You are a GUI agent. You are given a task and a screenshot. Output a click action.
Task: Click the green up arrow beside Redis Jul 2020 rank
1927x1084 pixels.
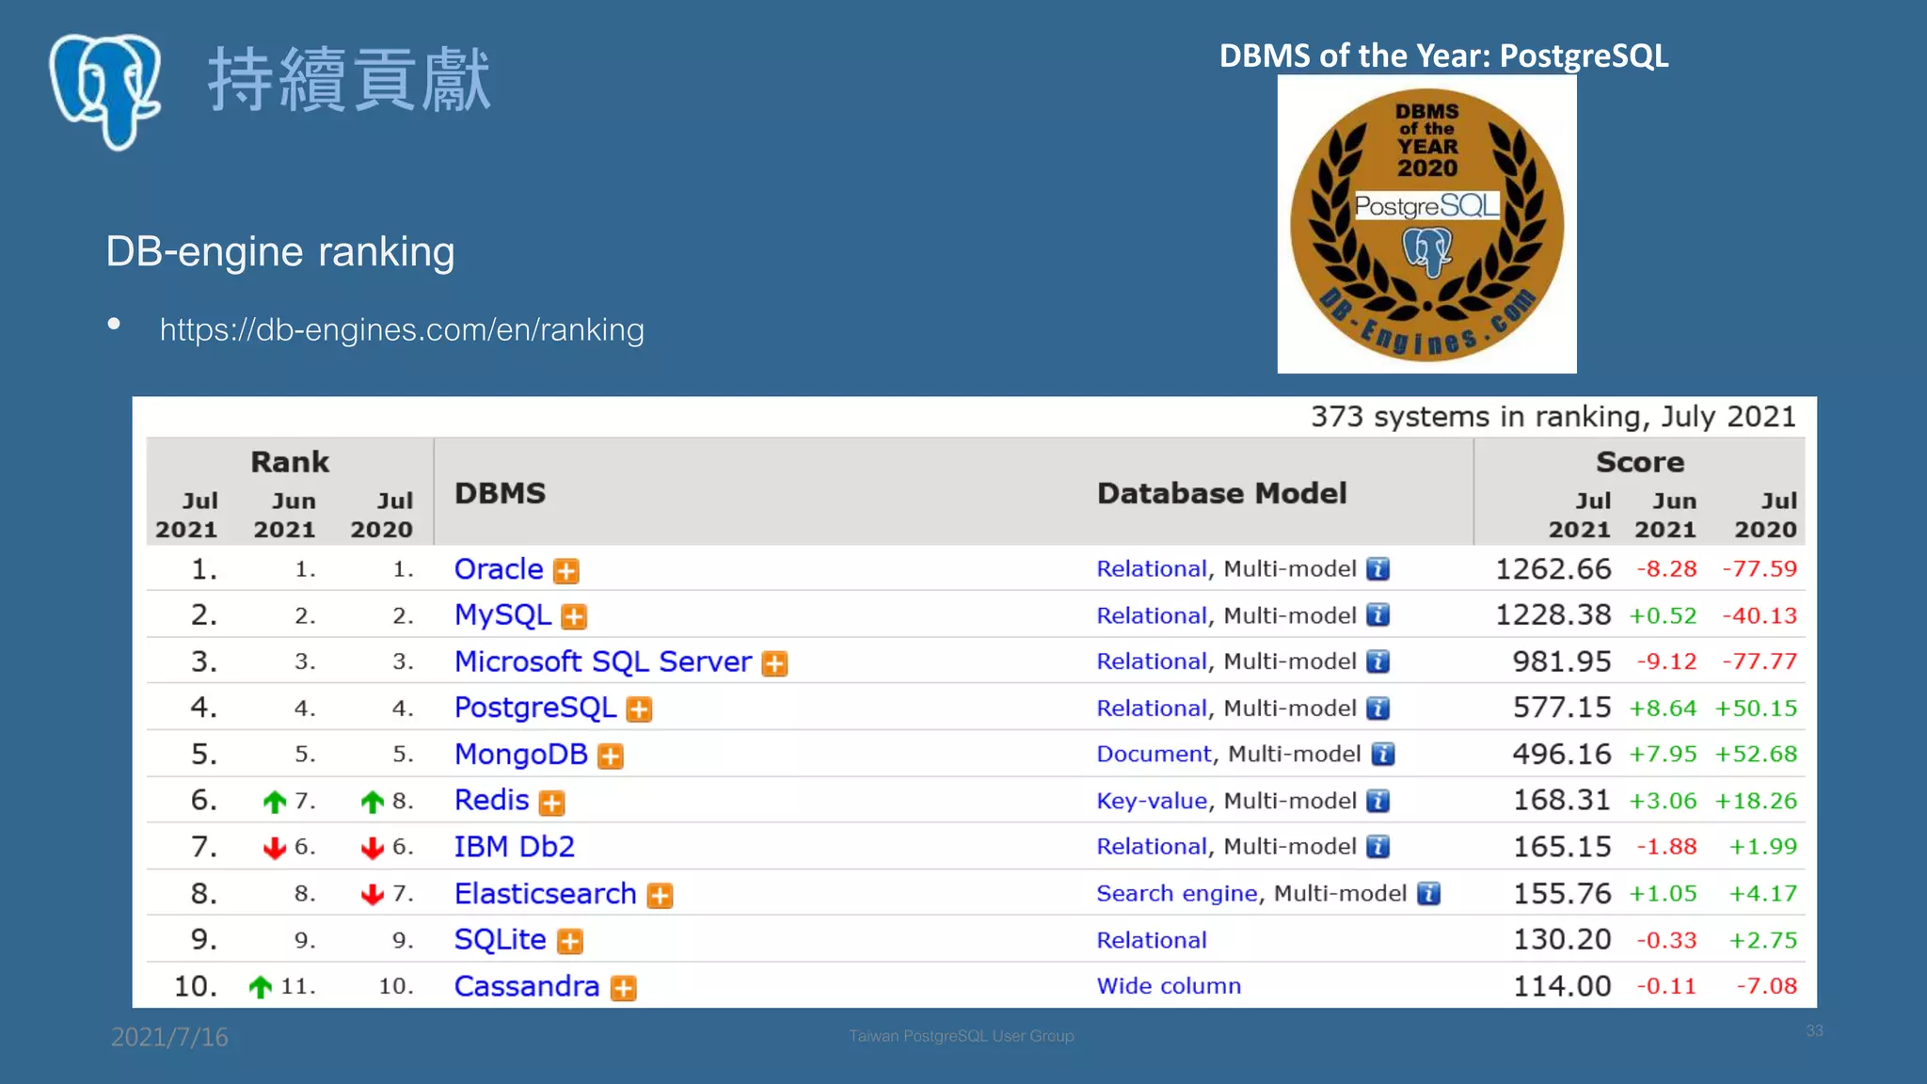(x=372, y=802)
